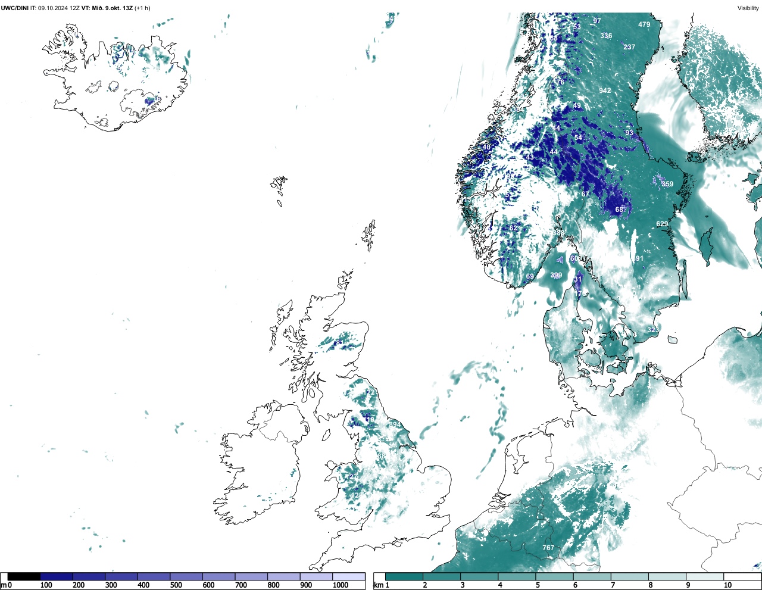
Task: Select the 5–6 km legend swatch
Action: click(x=554, y=577)
